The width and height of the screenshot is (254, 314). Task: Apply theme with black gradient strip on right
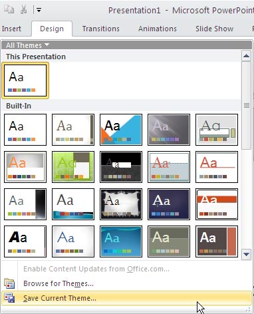[x=25, y=204]
